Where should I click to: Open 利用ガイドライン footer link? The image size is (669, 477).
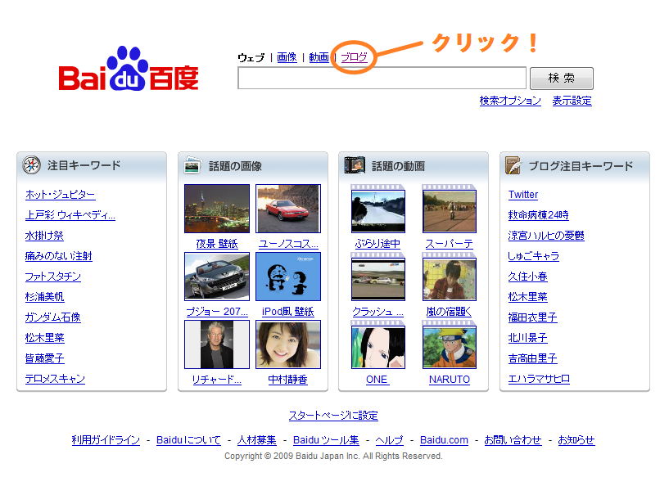point(106,440)
